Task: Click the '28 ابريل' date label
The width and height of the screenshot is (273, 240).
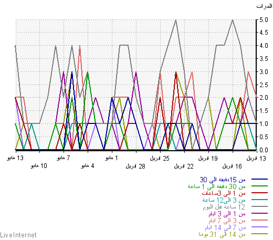Action: (x=135, y=166)
